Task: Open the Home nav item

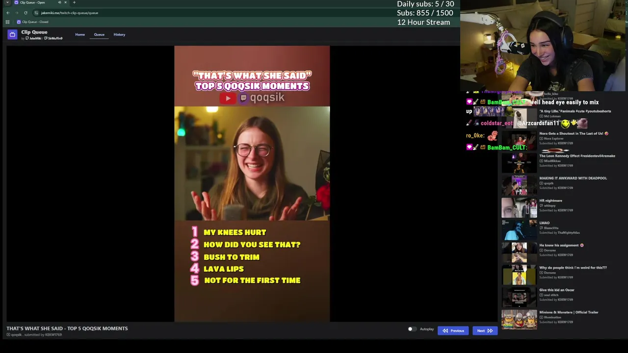Action: point(80,34)
